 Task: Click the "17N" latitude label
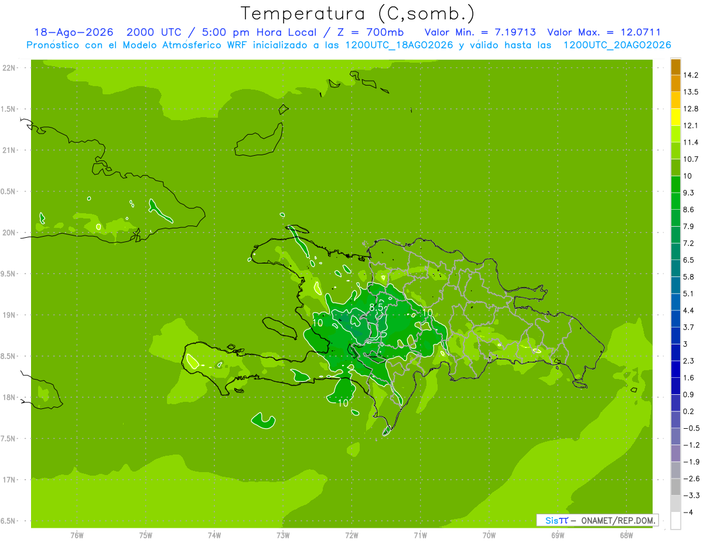click(x=9, y=480)
